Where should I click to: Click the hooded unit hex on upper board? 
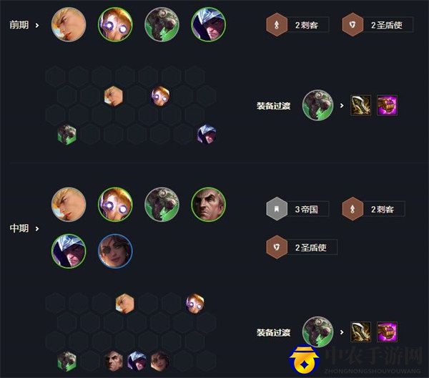click(x=207, y=134)
